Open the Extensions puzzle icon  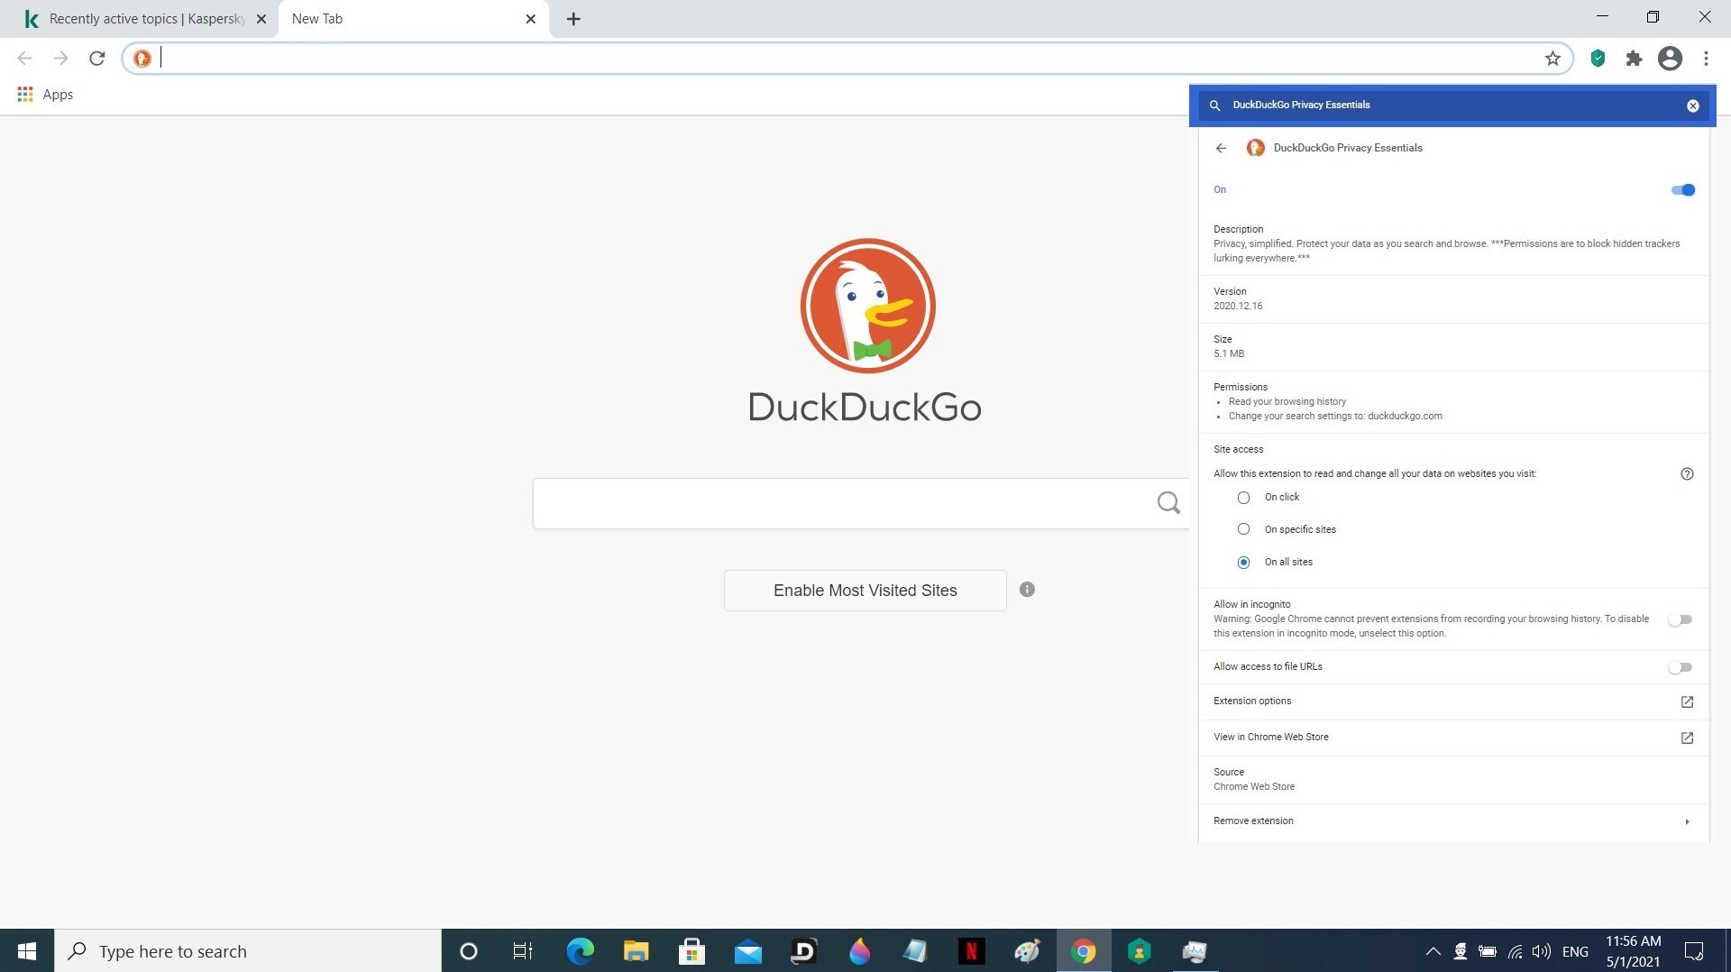pos(1634,59)
